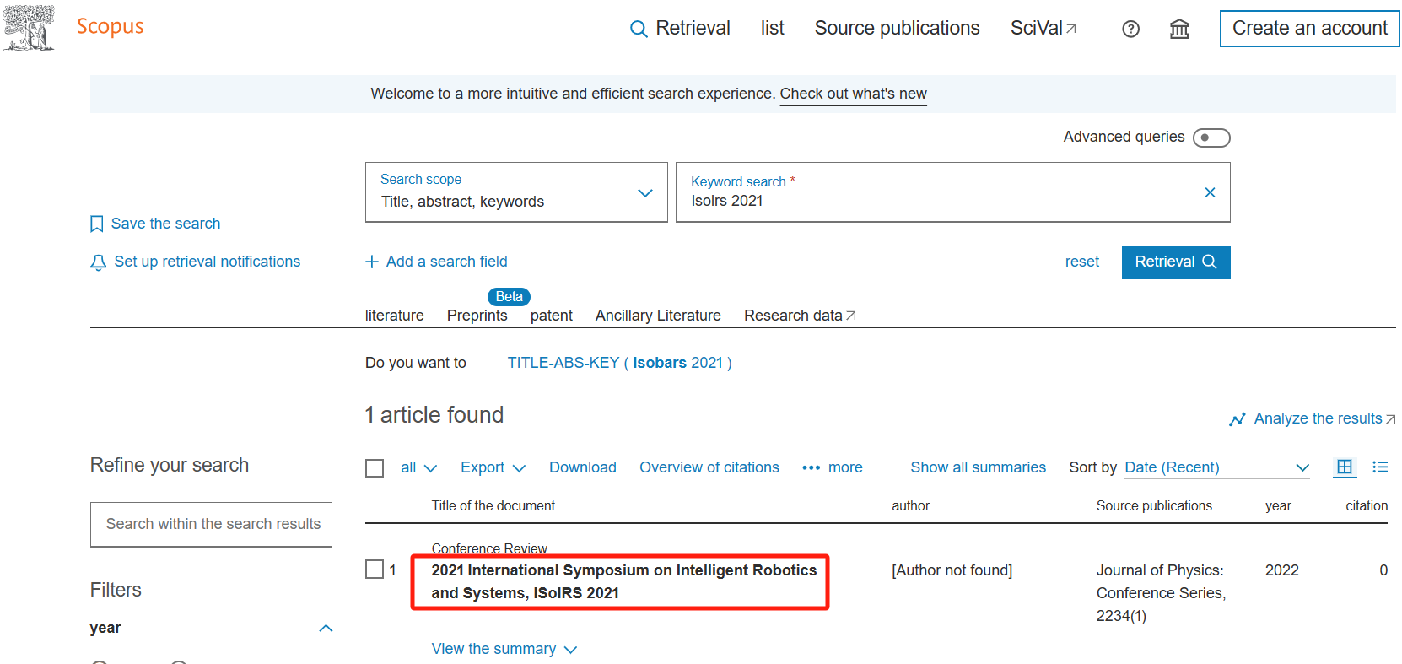Switch to list view icon

(1380, 467)
